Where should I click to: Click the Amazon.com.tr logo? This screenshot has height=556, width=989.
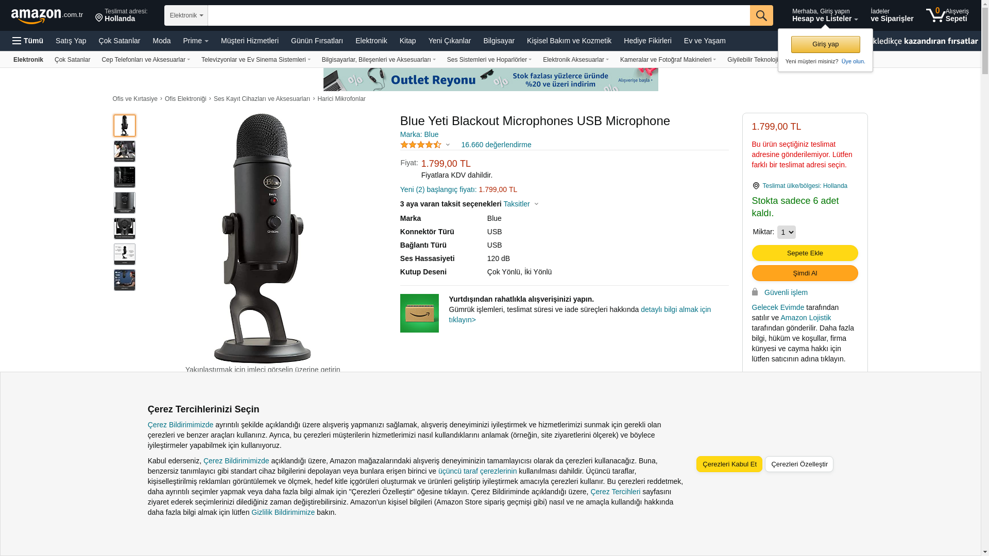tap(47, 16)
